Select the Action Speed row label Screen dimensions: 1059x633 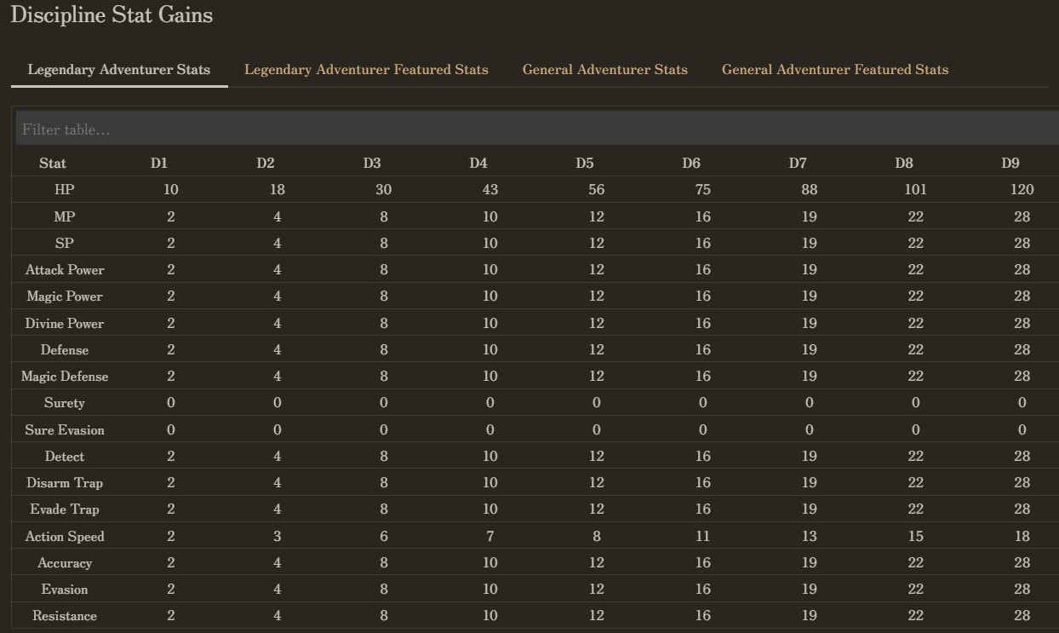(65, 537)
